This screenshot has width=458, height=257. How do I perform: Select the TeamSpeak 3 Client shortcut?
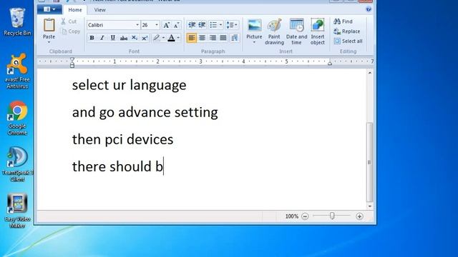(17, 164)
